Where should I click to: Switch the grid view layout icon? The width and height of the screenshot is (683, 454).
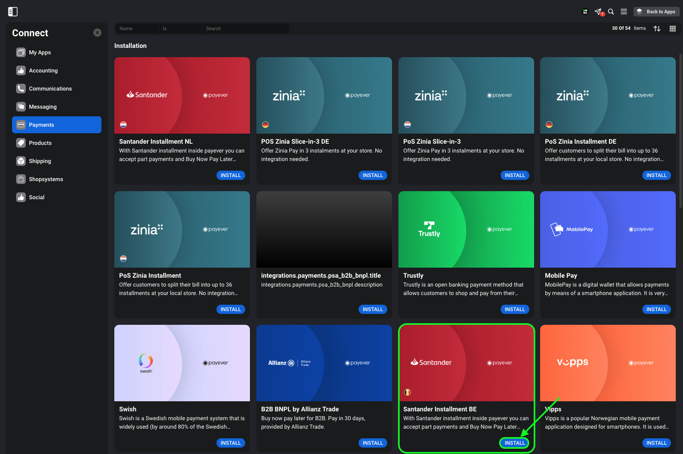point(673,29)
